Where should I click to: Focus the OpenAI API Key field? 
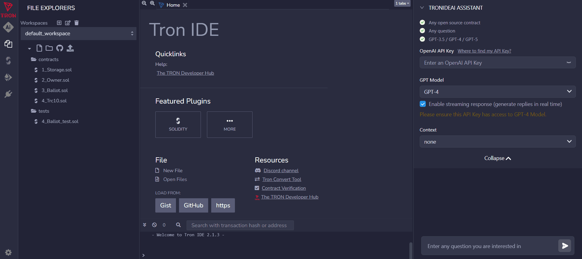pyautogui.click(x=498, y=63)
